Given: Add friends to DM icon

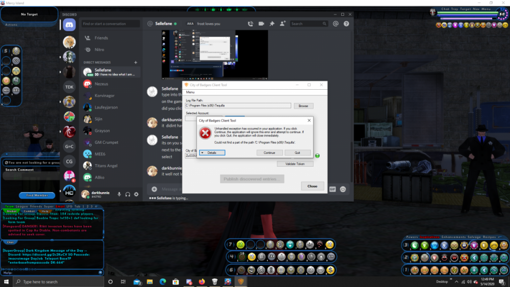Looking at the screenshot, I should click(x=283, y=23).
